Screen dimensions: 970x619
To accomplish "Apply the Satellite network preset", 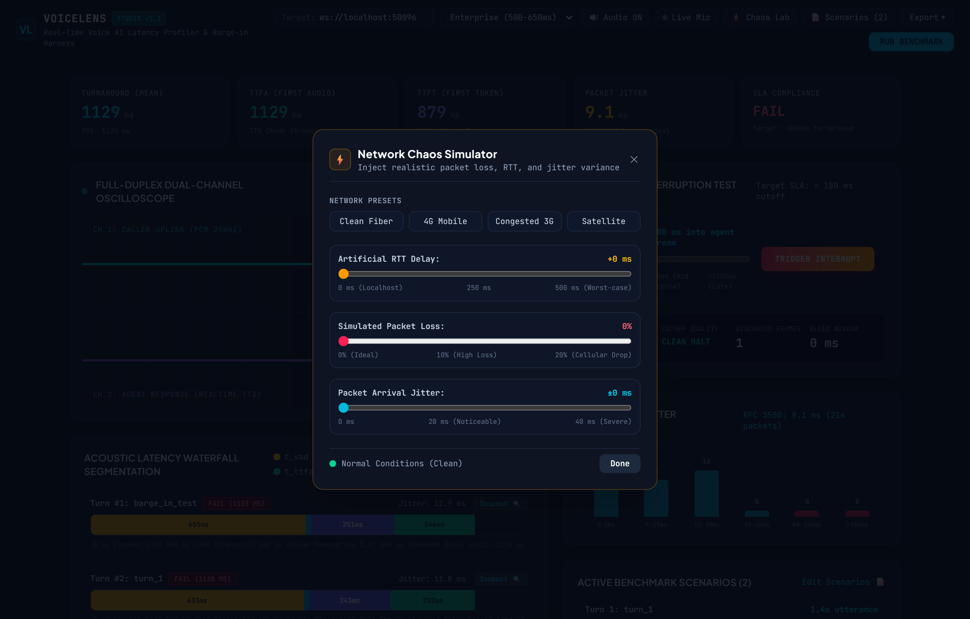I will pyautogui.click(x=604, y=221).
